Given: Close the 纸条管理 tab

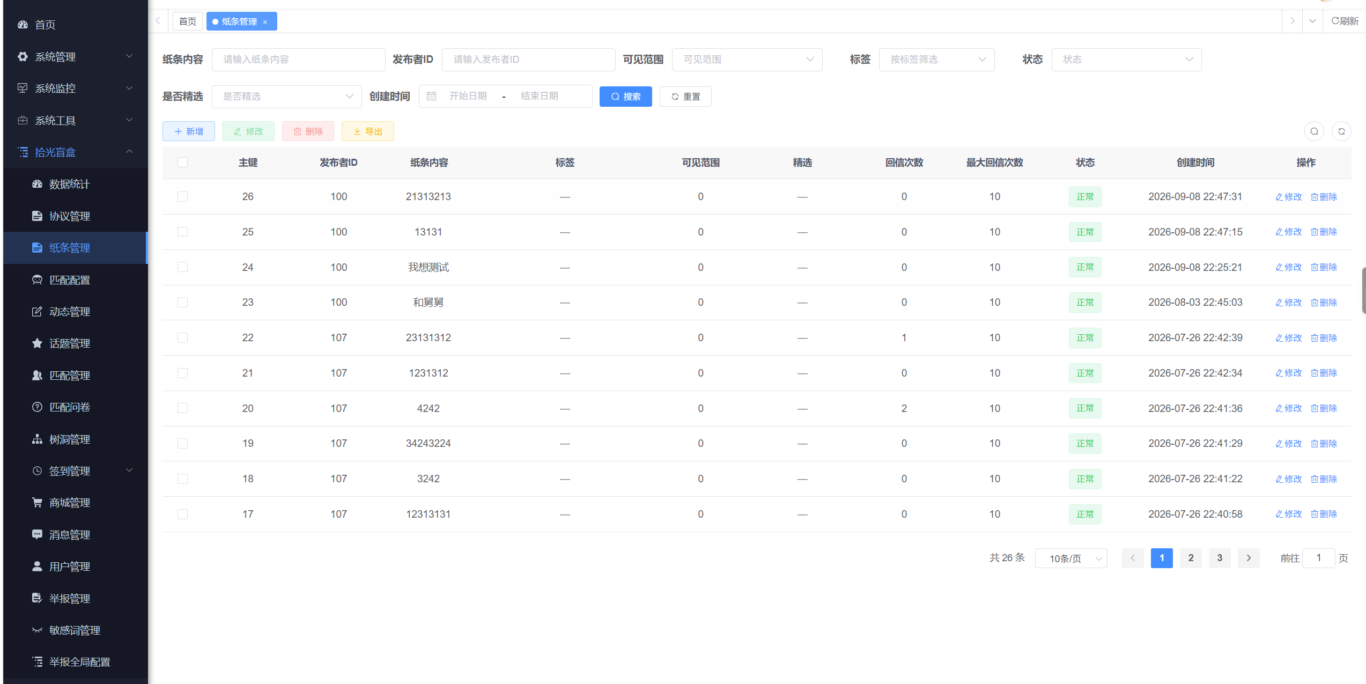Looking at the screenshot, I should point(265,22).
